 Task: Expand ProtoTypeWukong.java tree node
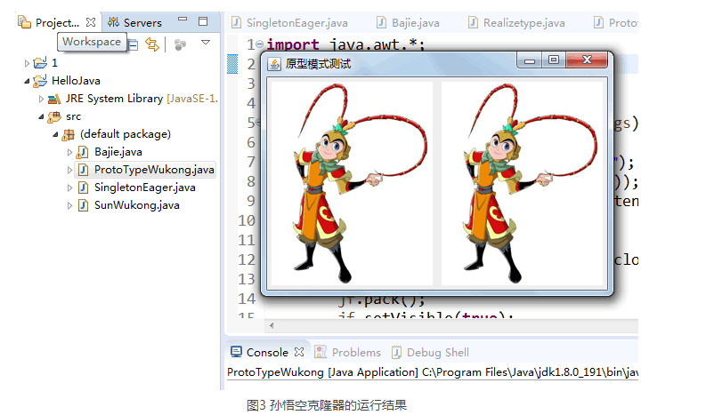click(x=69, y=170)
